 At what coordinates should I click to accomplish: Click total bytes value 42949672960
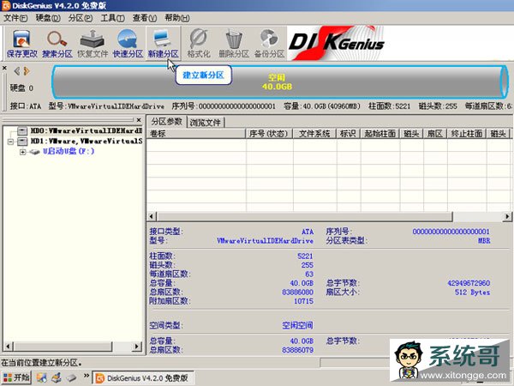click(469, 283)
